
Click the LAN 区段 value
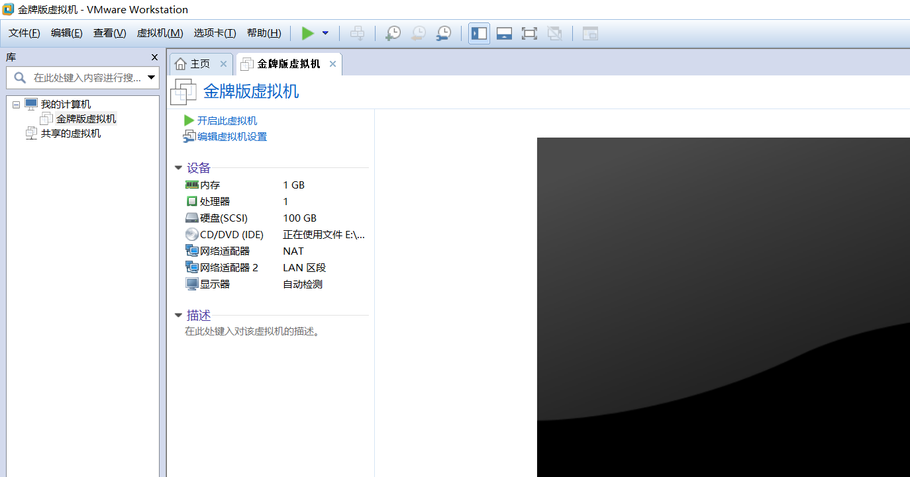click(305, 268)
